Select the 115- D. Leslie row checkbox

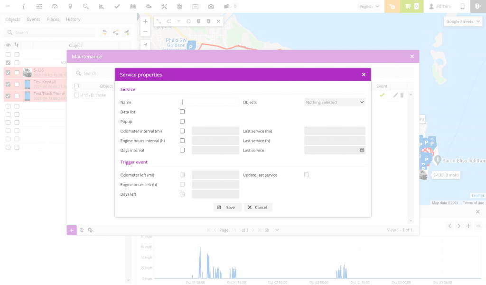[76, 95]
